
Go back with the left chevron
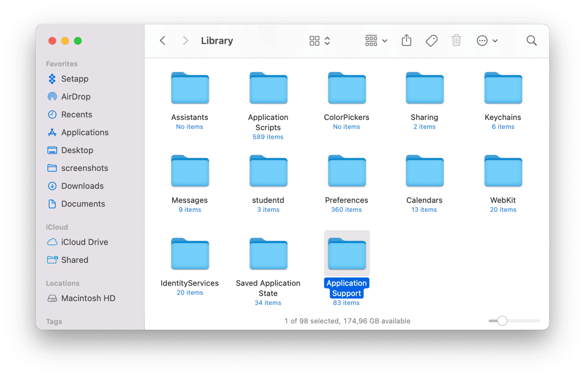point(163,41)
